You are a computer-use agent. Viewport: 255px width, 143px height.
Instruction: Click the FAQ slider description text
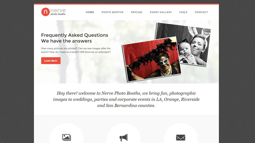click(76, 50)
